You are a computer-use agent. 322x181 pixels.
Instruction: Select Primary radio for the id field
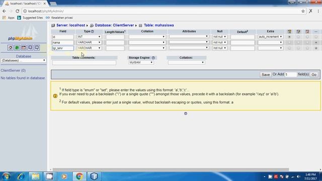click(289, 37)
